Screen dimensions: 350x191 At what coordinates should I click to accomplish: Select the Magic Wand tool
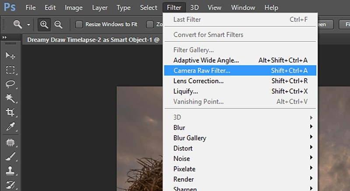tap(10, 98)
